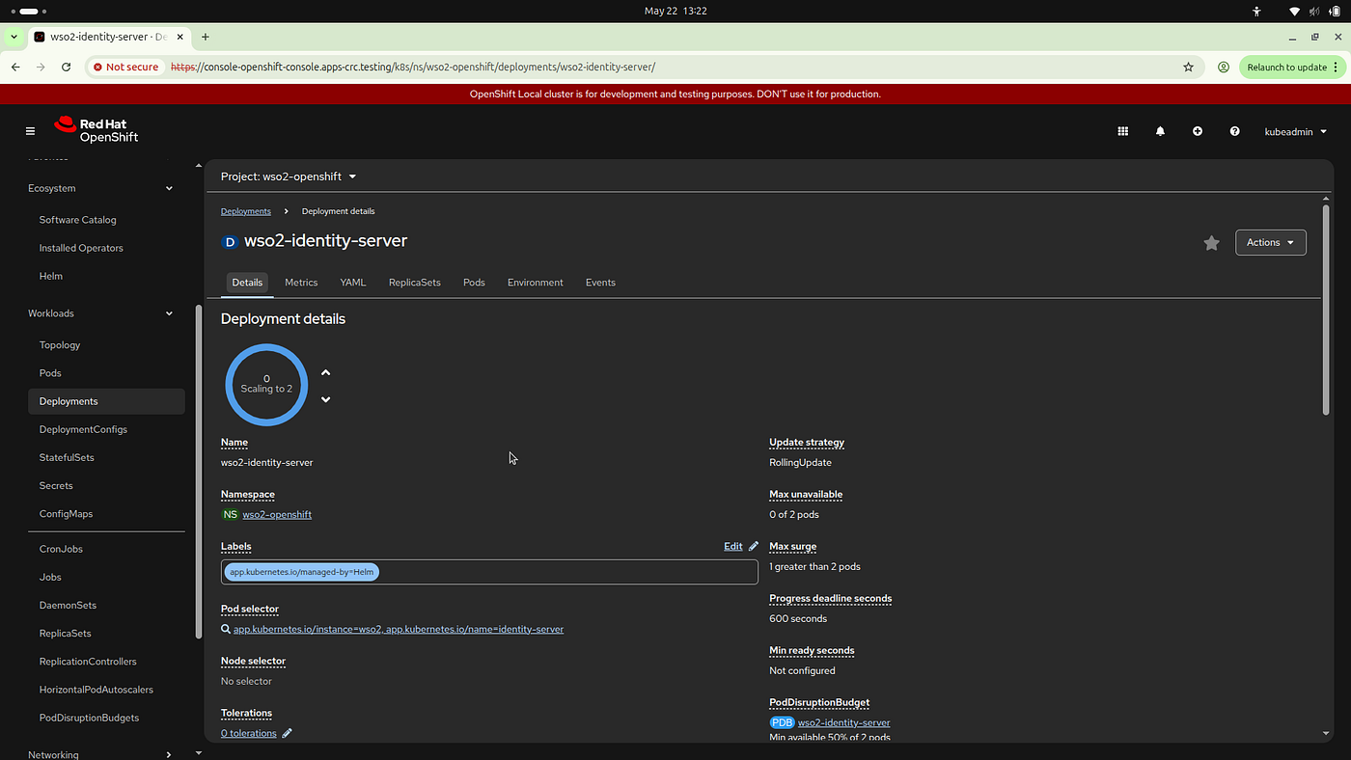The image size is (1351, 760).
Task: Click the plus import YAML icon
Action: pos(1198,131)
